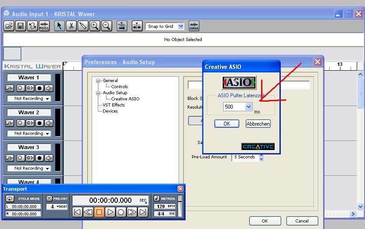Click OK in Creative ASIO dialog
Viewport: 365px width, 229px height.
click(x=227, y=124)
